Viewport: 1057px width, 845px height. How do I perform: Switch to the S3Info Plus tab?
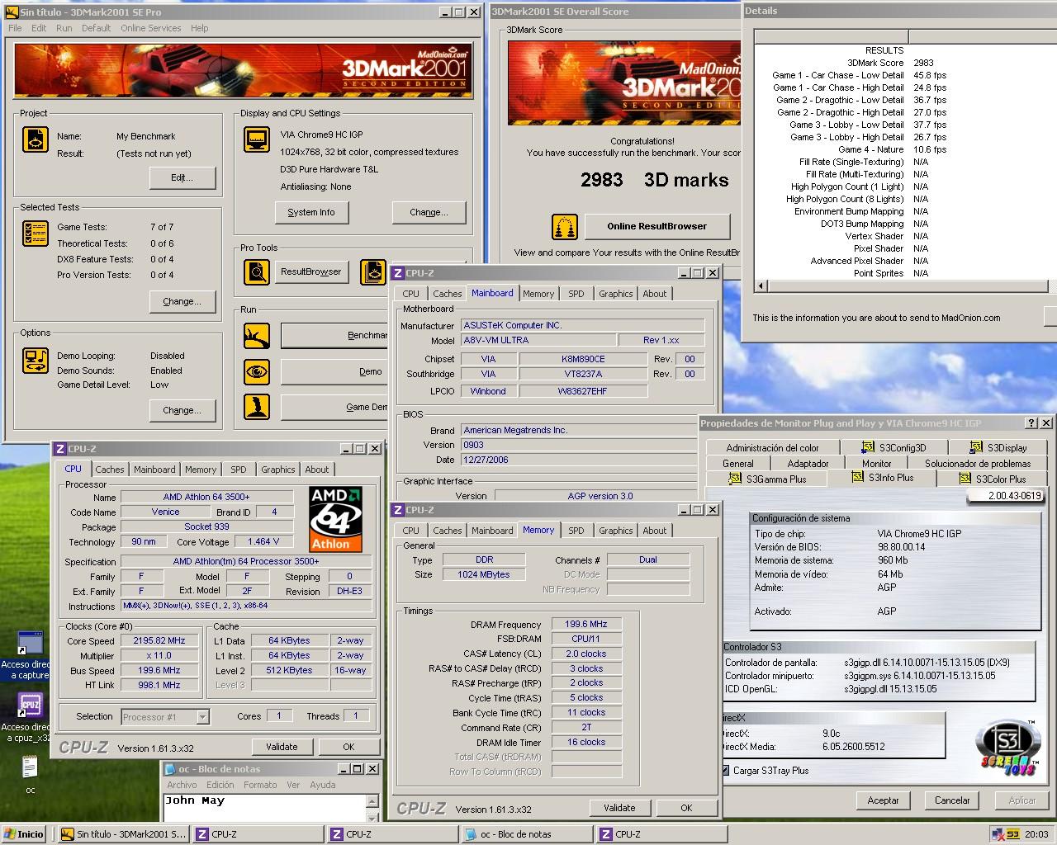point(884,478)
